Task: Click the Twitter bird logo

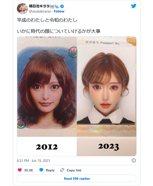Action: (x=134, y=6)
